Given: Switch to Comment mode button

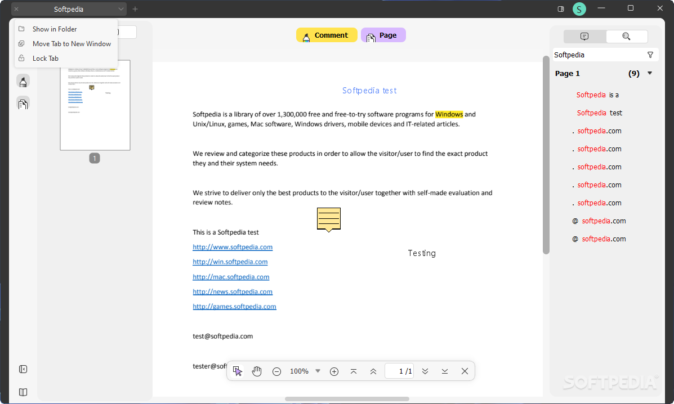Looking at the screenshot, I should click(x=327, y=35).
